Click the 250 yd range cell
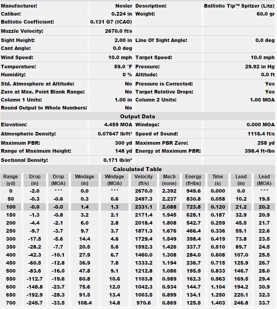The width and height of the screenshot is (277, 309). [x=11, y=231]
